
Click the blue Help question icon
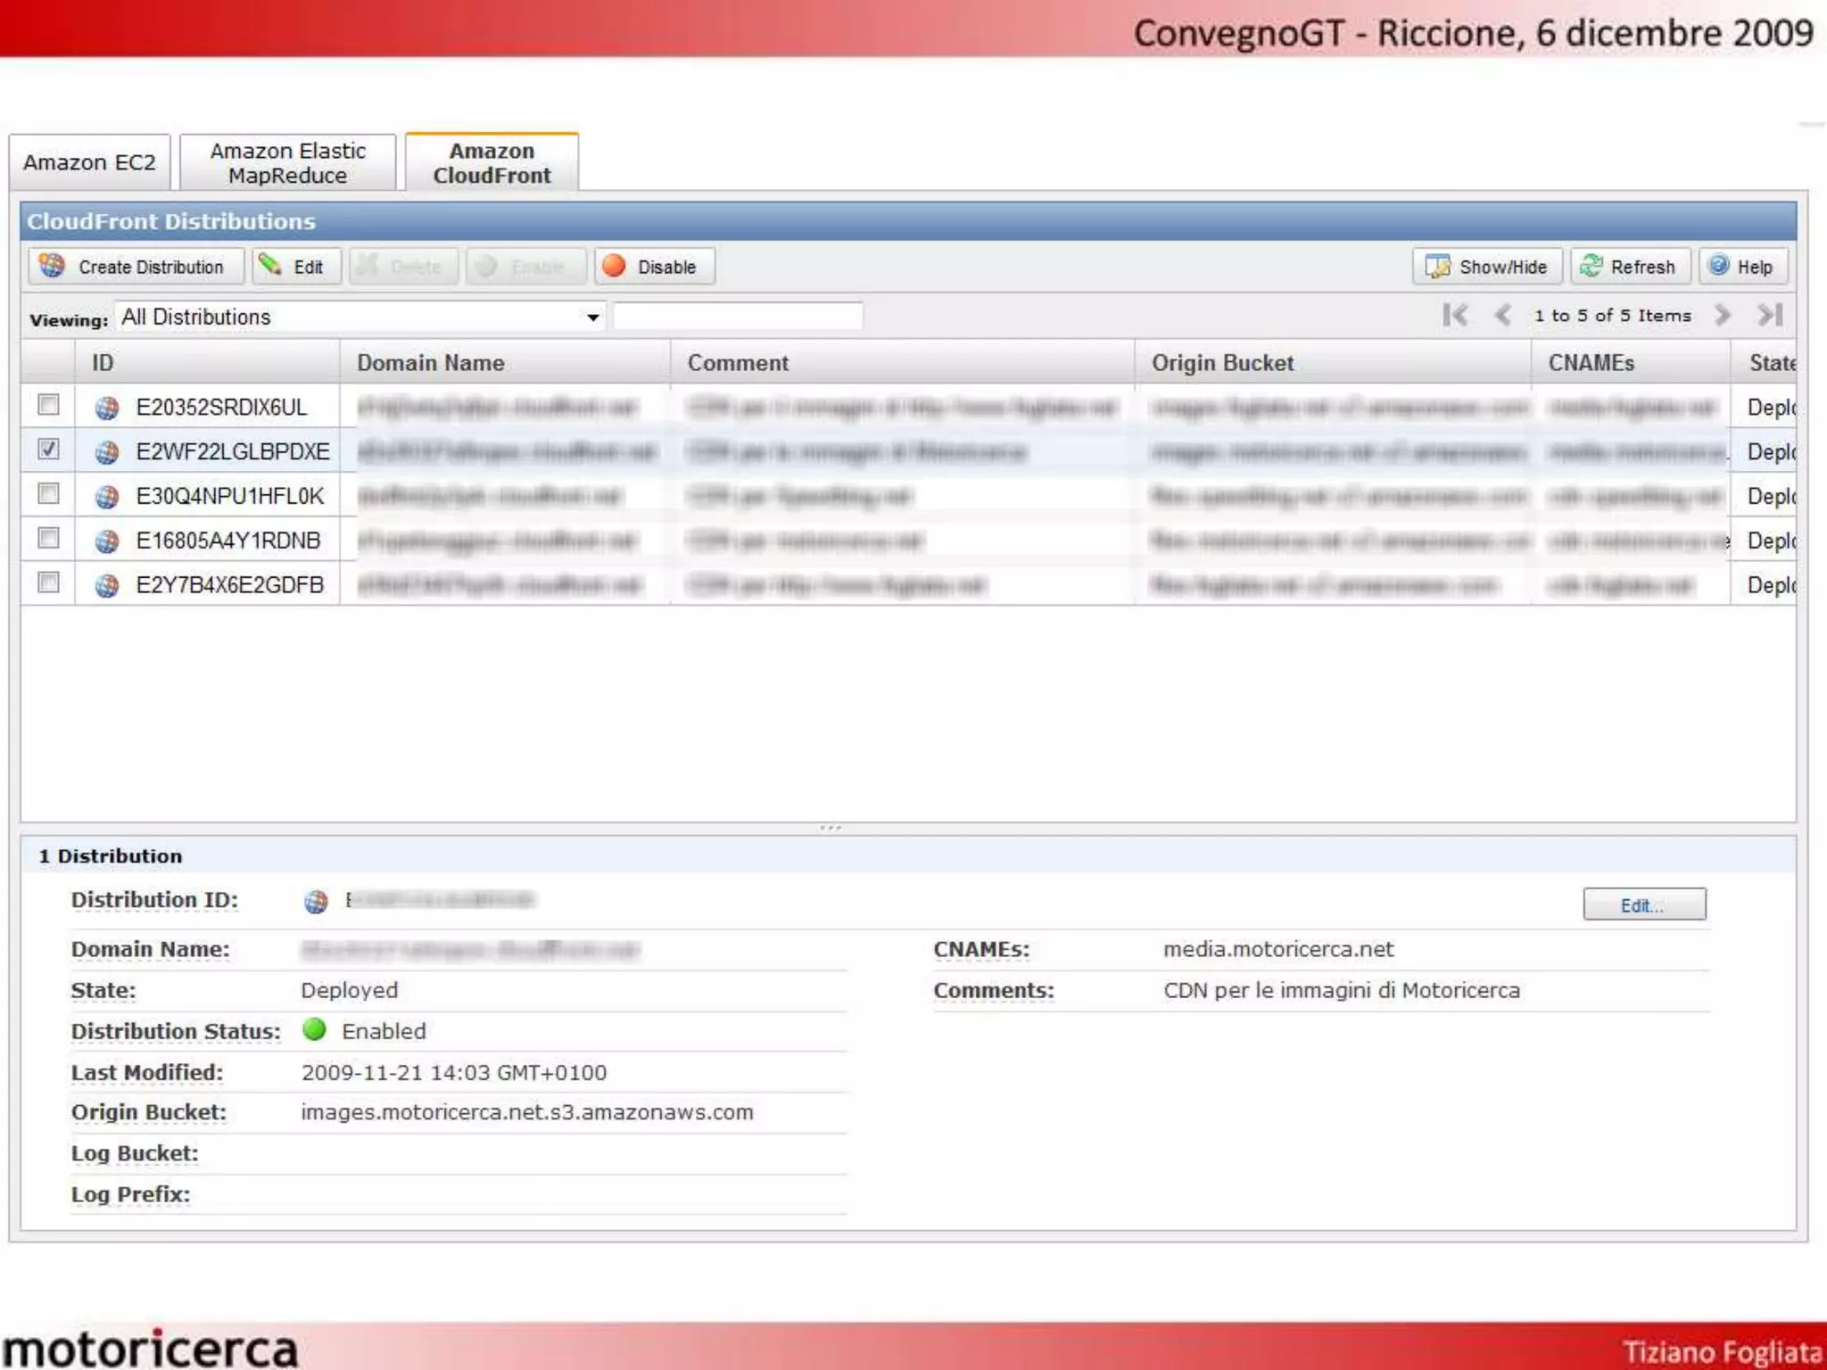tap(1719, 265)
